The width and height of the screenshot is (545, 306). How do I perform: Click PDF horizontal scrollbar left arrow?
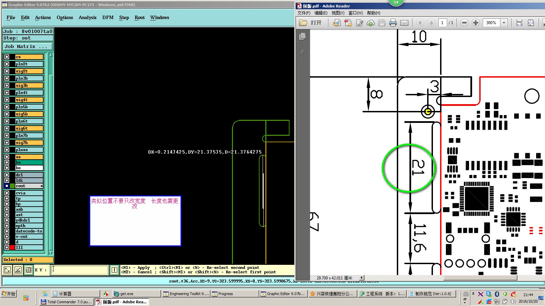pyautogui.click(x=362, y=278)
